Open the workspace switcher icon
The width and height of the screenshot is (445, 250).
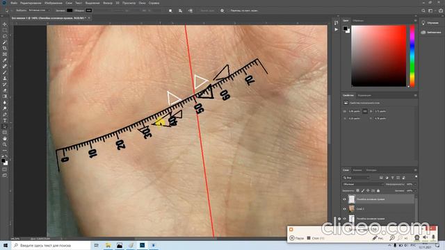click(430, 10)
